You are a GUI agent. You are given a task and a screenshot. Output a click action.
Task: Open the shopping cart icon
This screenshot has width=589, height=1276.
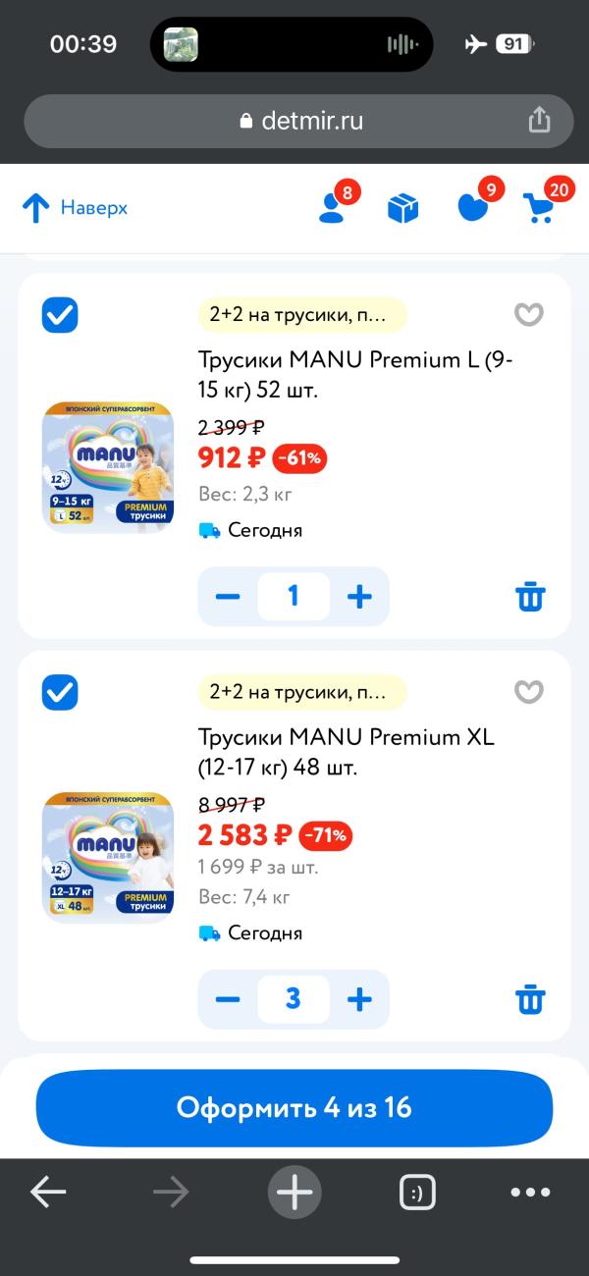click(x=539, y=208)
